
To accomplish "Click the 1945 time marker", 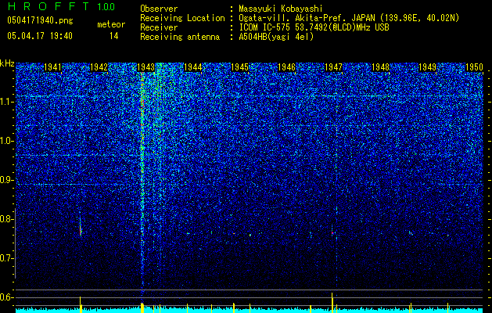I will tap(239, 67).
